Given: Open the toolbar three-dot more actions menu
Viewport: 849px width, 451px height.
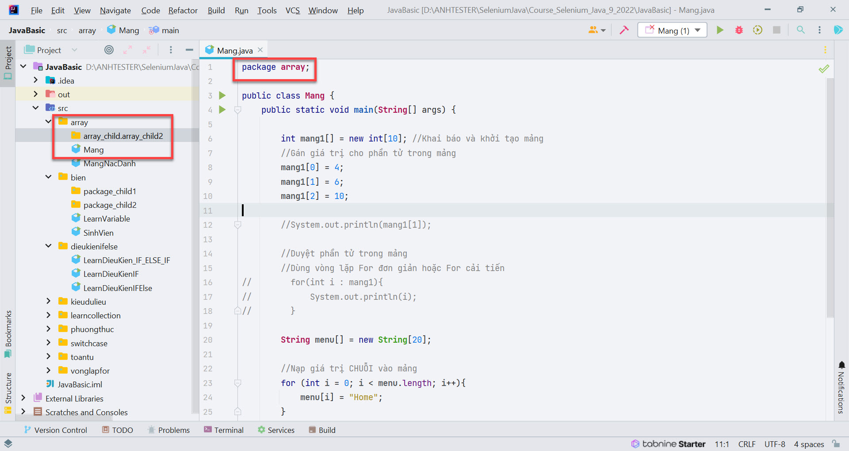Looking at the screenshot, I should (819, 30).
